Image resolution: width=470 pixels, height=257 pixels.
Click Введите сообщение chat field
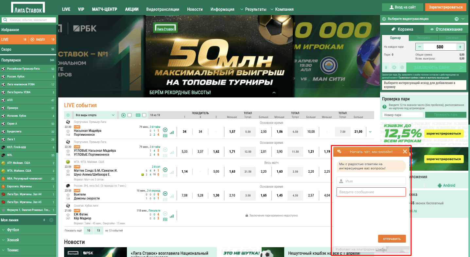(371, 192)
